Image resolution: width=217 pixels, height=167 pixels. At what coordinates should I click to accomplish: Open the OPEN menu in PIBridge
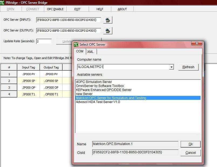coord(11,9)
